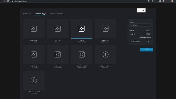Viewport: 176px width, 99px height.
Task: Click the Instagram Story label text
Action: (x=82, y=66)
